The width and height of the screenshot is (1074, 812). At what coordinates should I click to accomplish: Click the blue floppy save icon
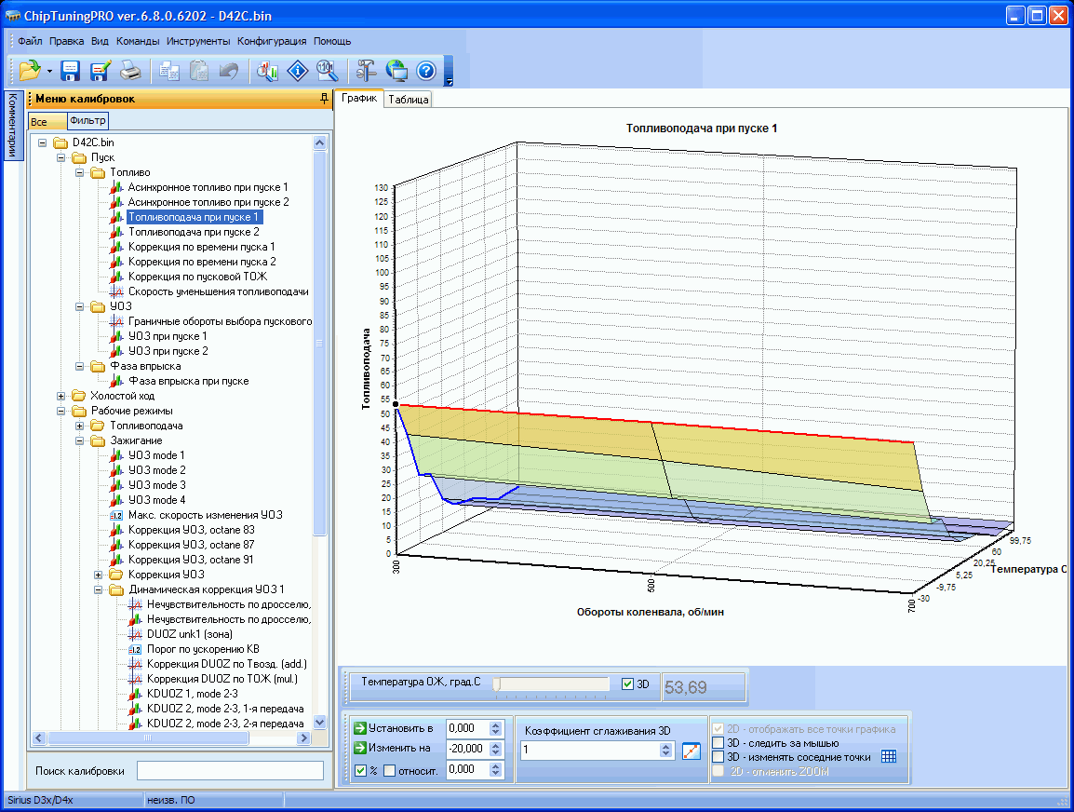(x=71, y=70)
